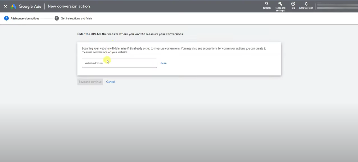
Task: Open Tools and settings wrench icon
Action: (x=280, y=4)
